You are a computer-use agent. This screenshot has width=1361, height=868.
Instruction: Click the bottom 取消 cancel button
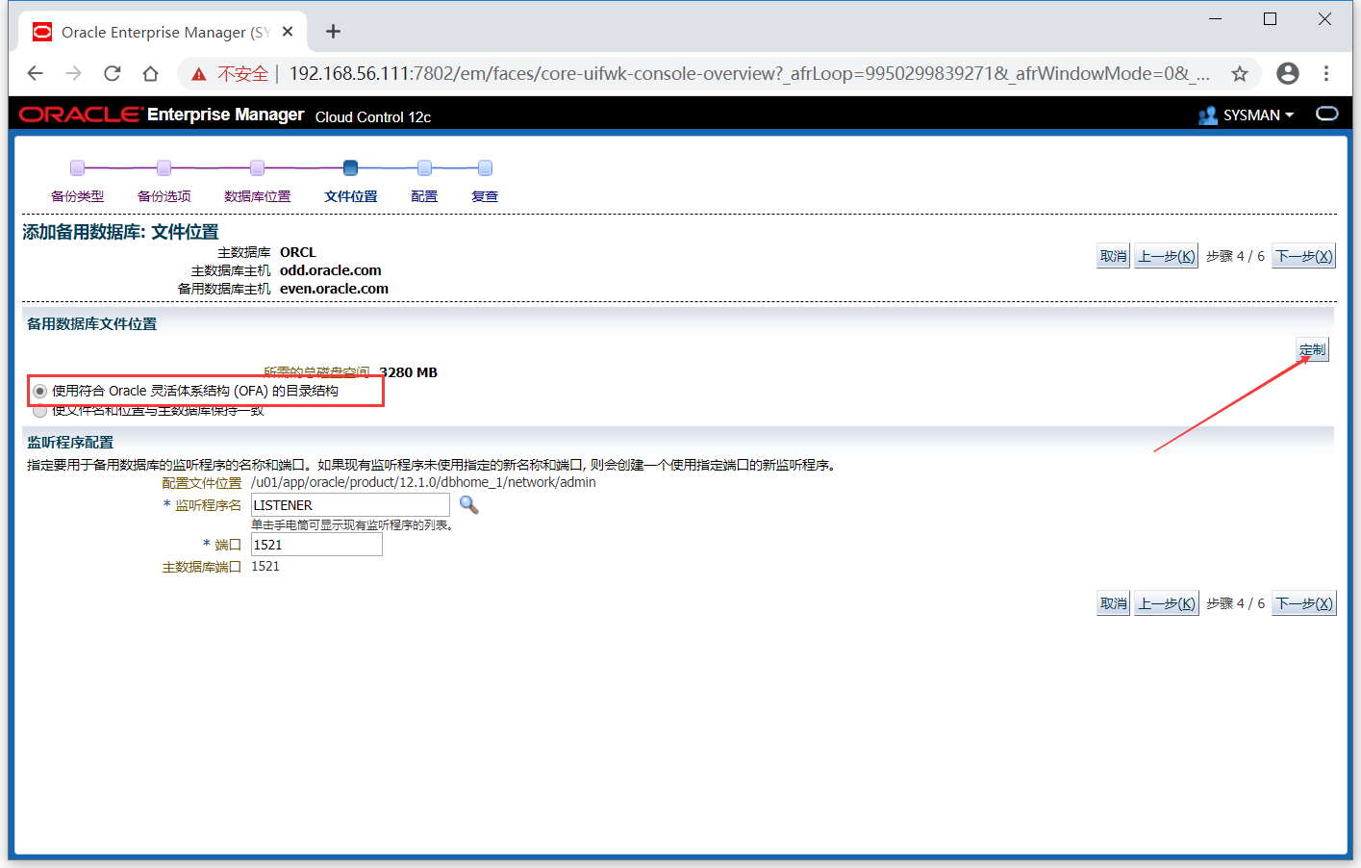click(1113, 603)
